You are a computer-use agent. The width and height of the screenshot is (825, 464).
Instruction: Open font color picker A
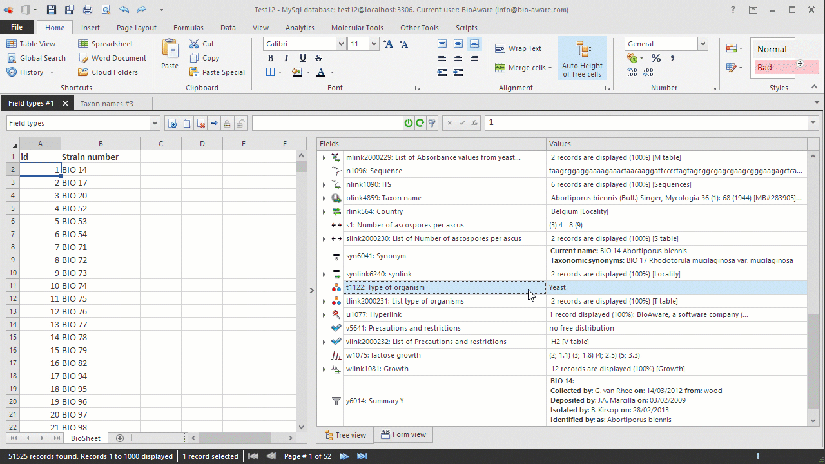pos(321,72)
